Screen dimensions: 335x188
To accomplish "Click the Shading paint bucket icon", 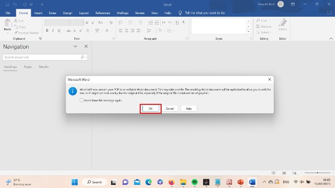I will coord(160,31).
